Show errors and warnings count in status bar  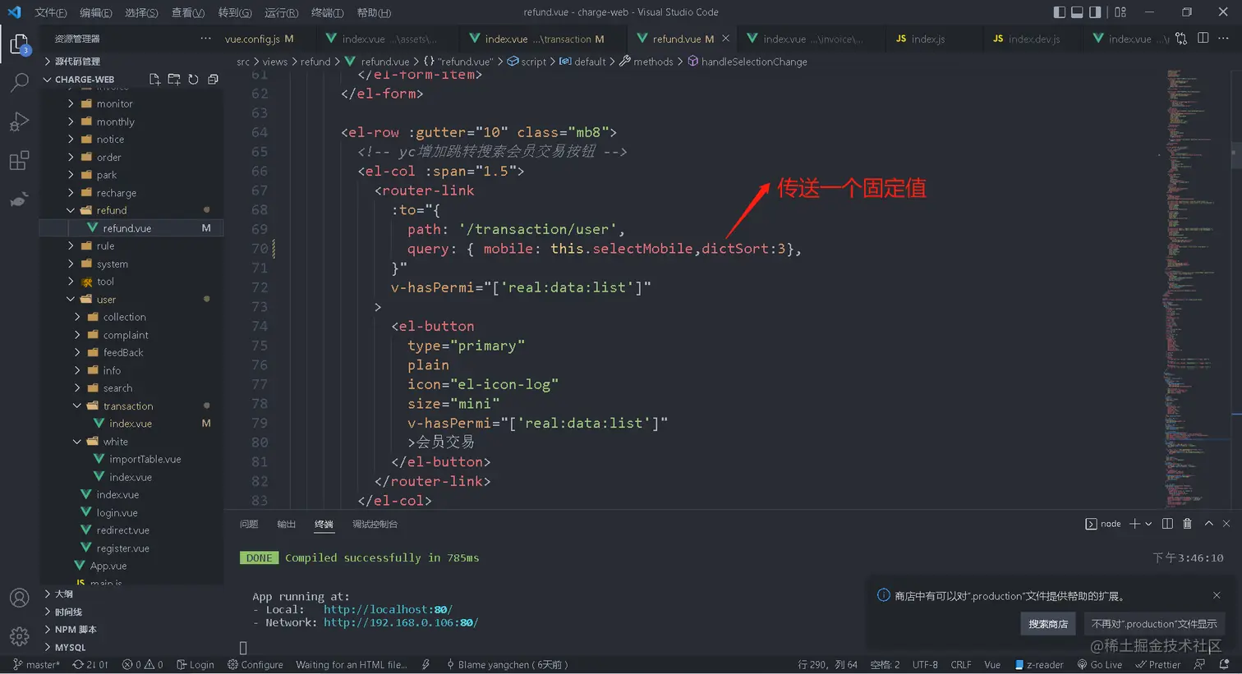point(142,665)
